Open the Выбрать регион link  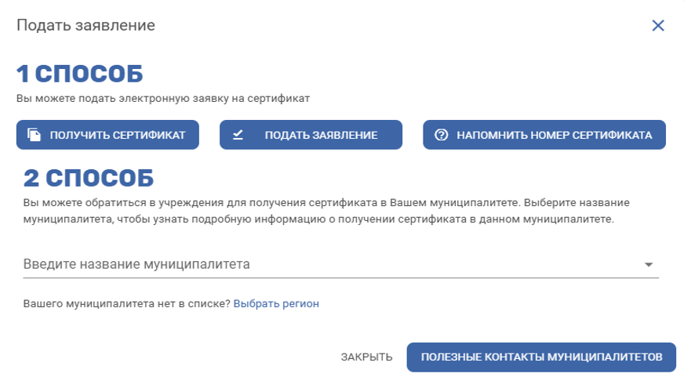[x=276, y=303]
